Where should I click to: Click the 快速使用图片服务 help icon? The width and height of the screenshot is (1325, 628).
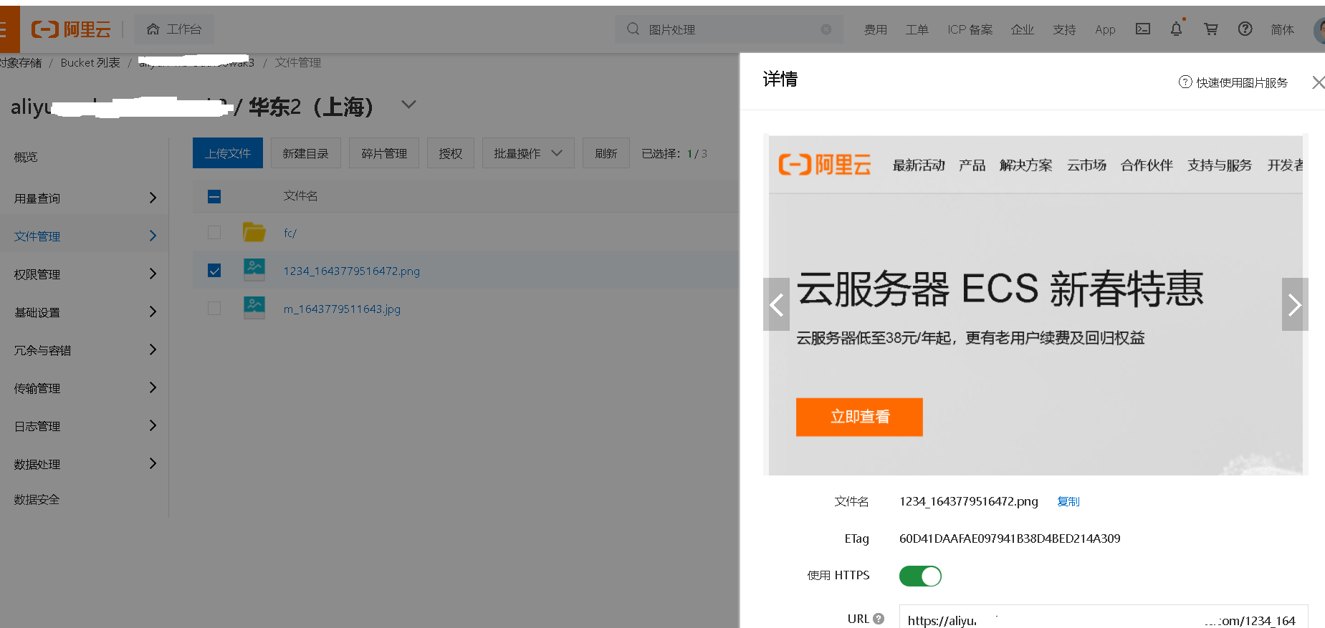(x=1185, y=82)
